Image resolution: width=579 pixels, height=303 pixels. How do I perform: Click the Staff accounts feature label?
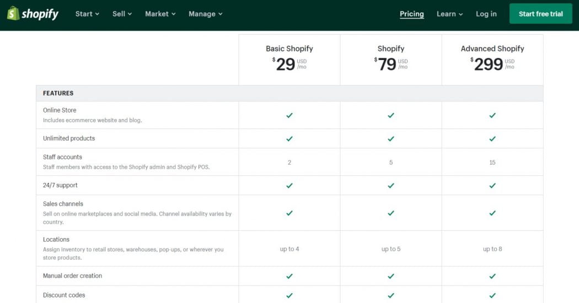click(x=62, y=157)
